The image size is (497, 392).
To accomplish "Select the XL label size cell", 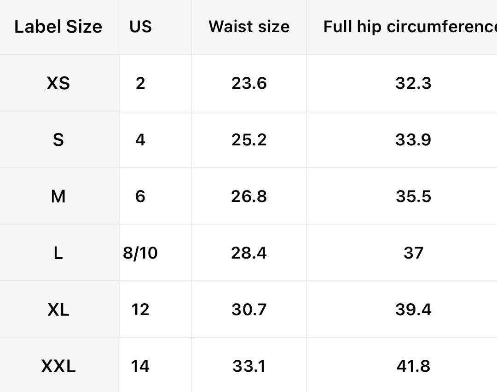I will tap(58, 310).
